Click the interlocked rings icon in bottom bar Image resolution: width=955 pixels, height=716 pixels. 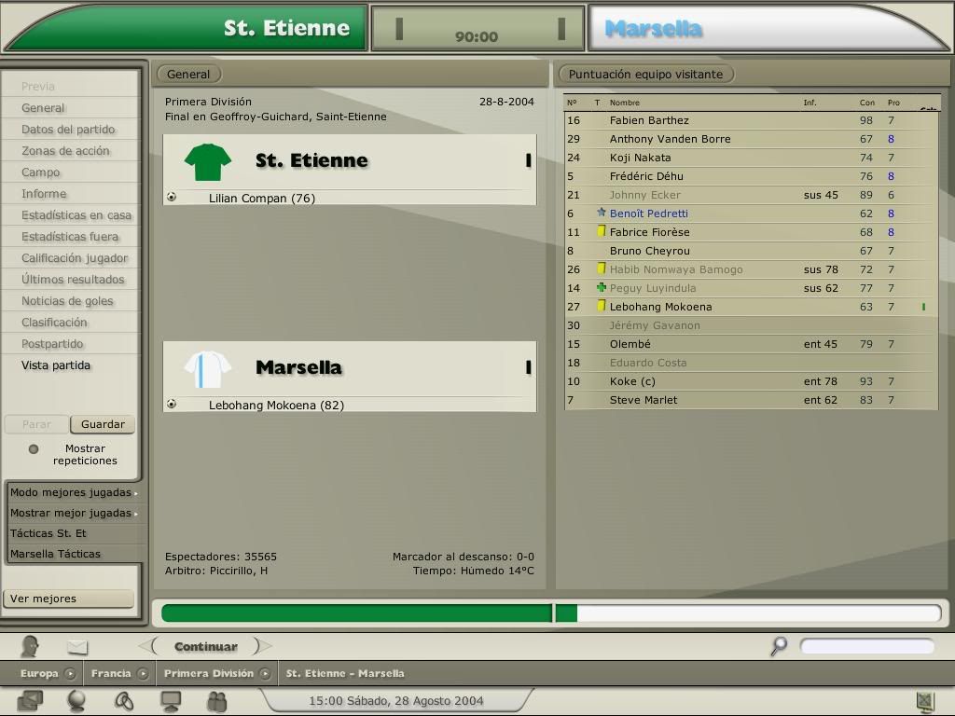tap(124, 701)
